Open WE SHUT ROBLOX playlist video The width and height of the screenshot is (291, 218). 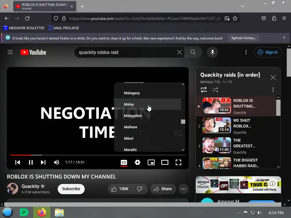pos(236,126)
